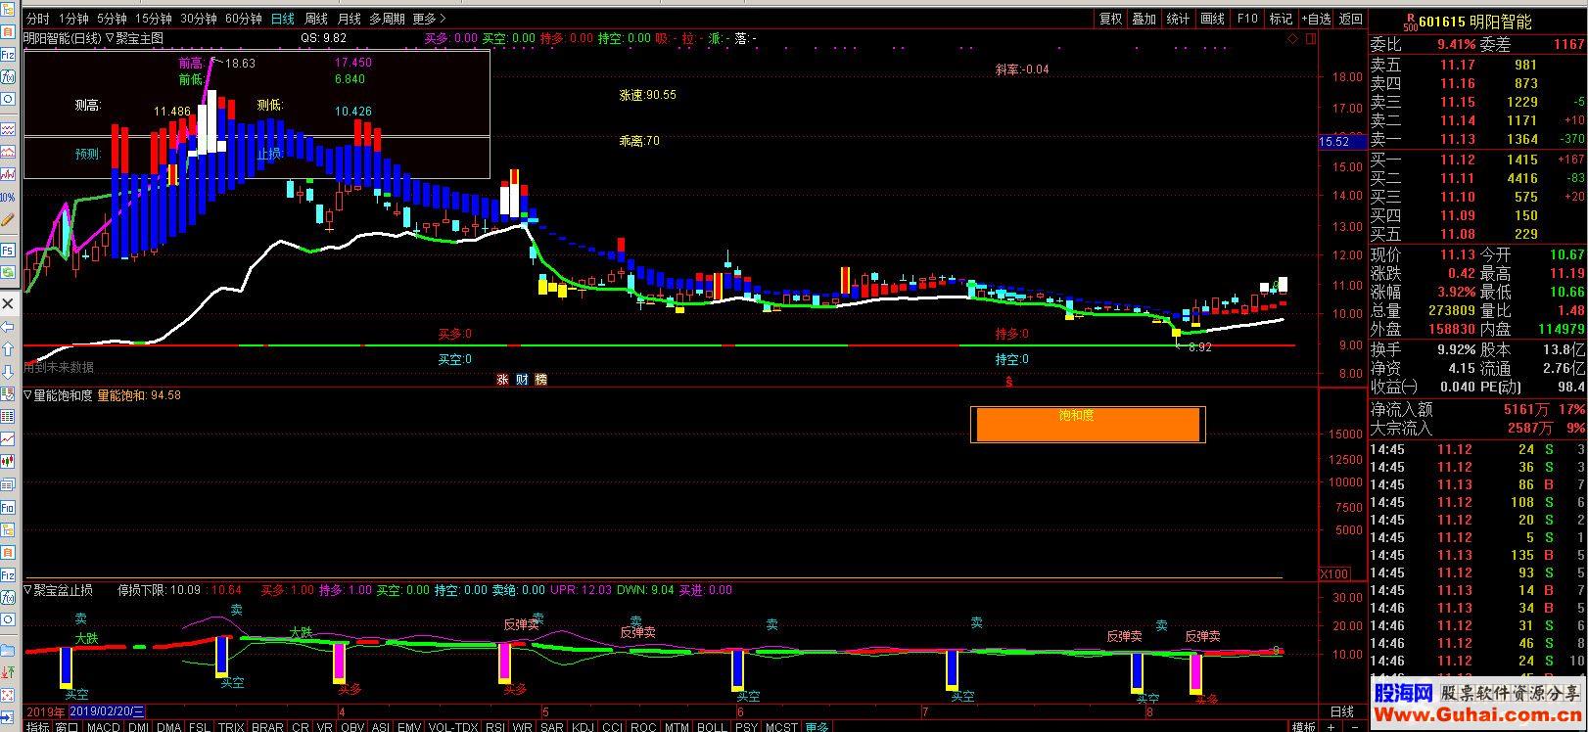Switch to the 60分钟 period

[244, 19]
